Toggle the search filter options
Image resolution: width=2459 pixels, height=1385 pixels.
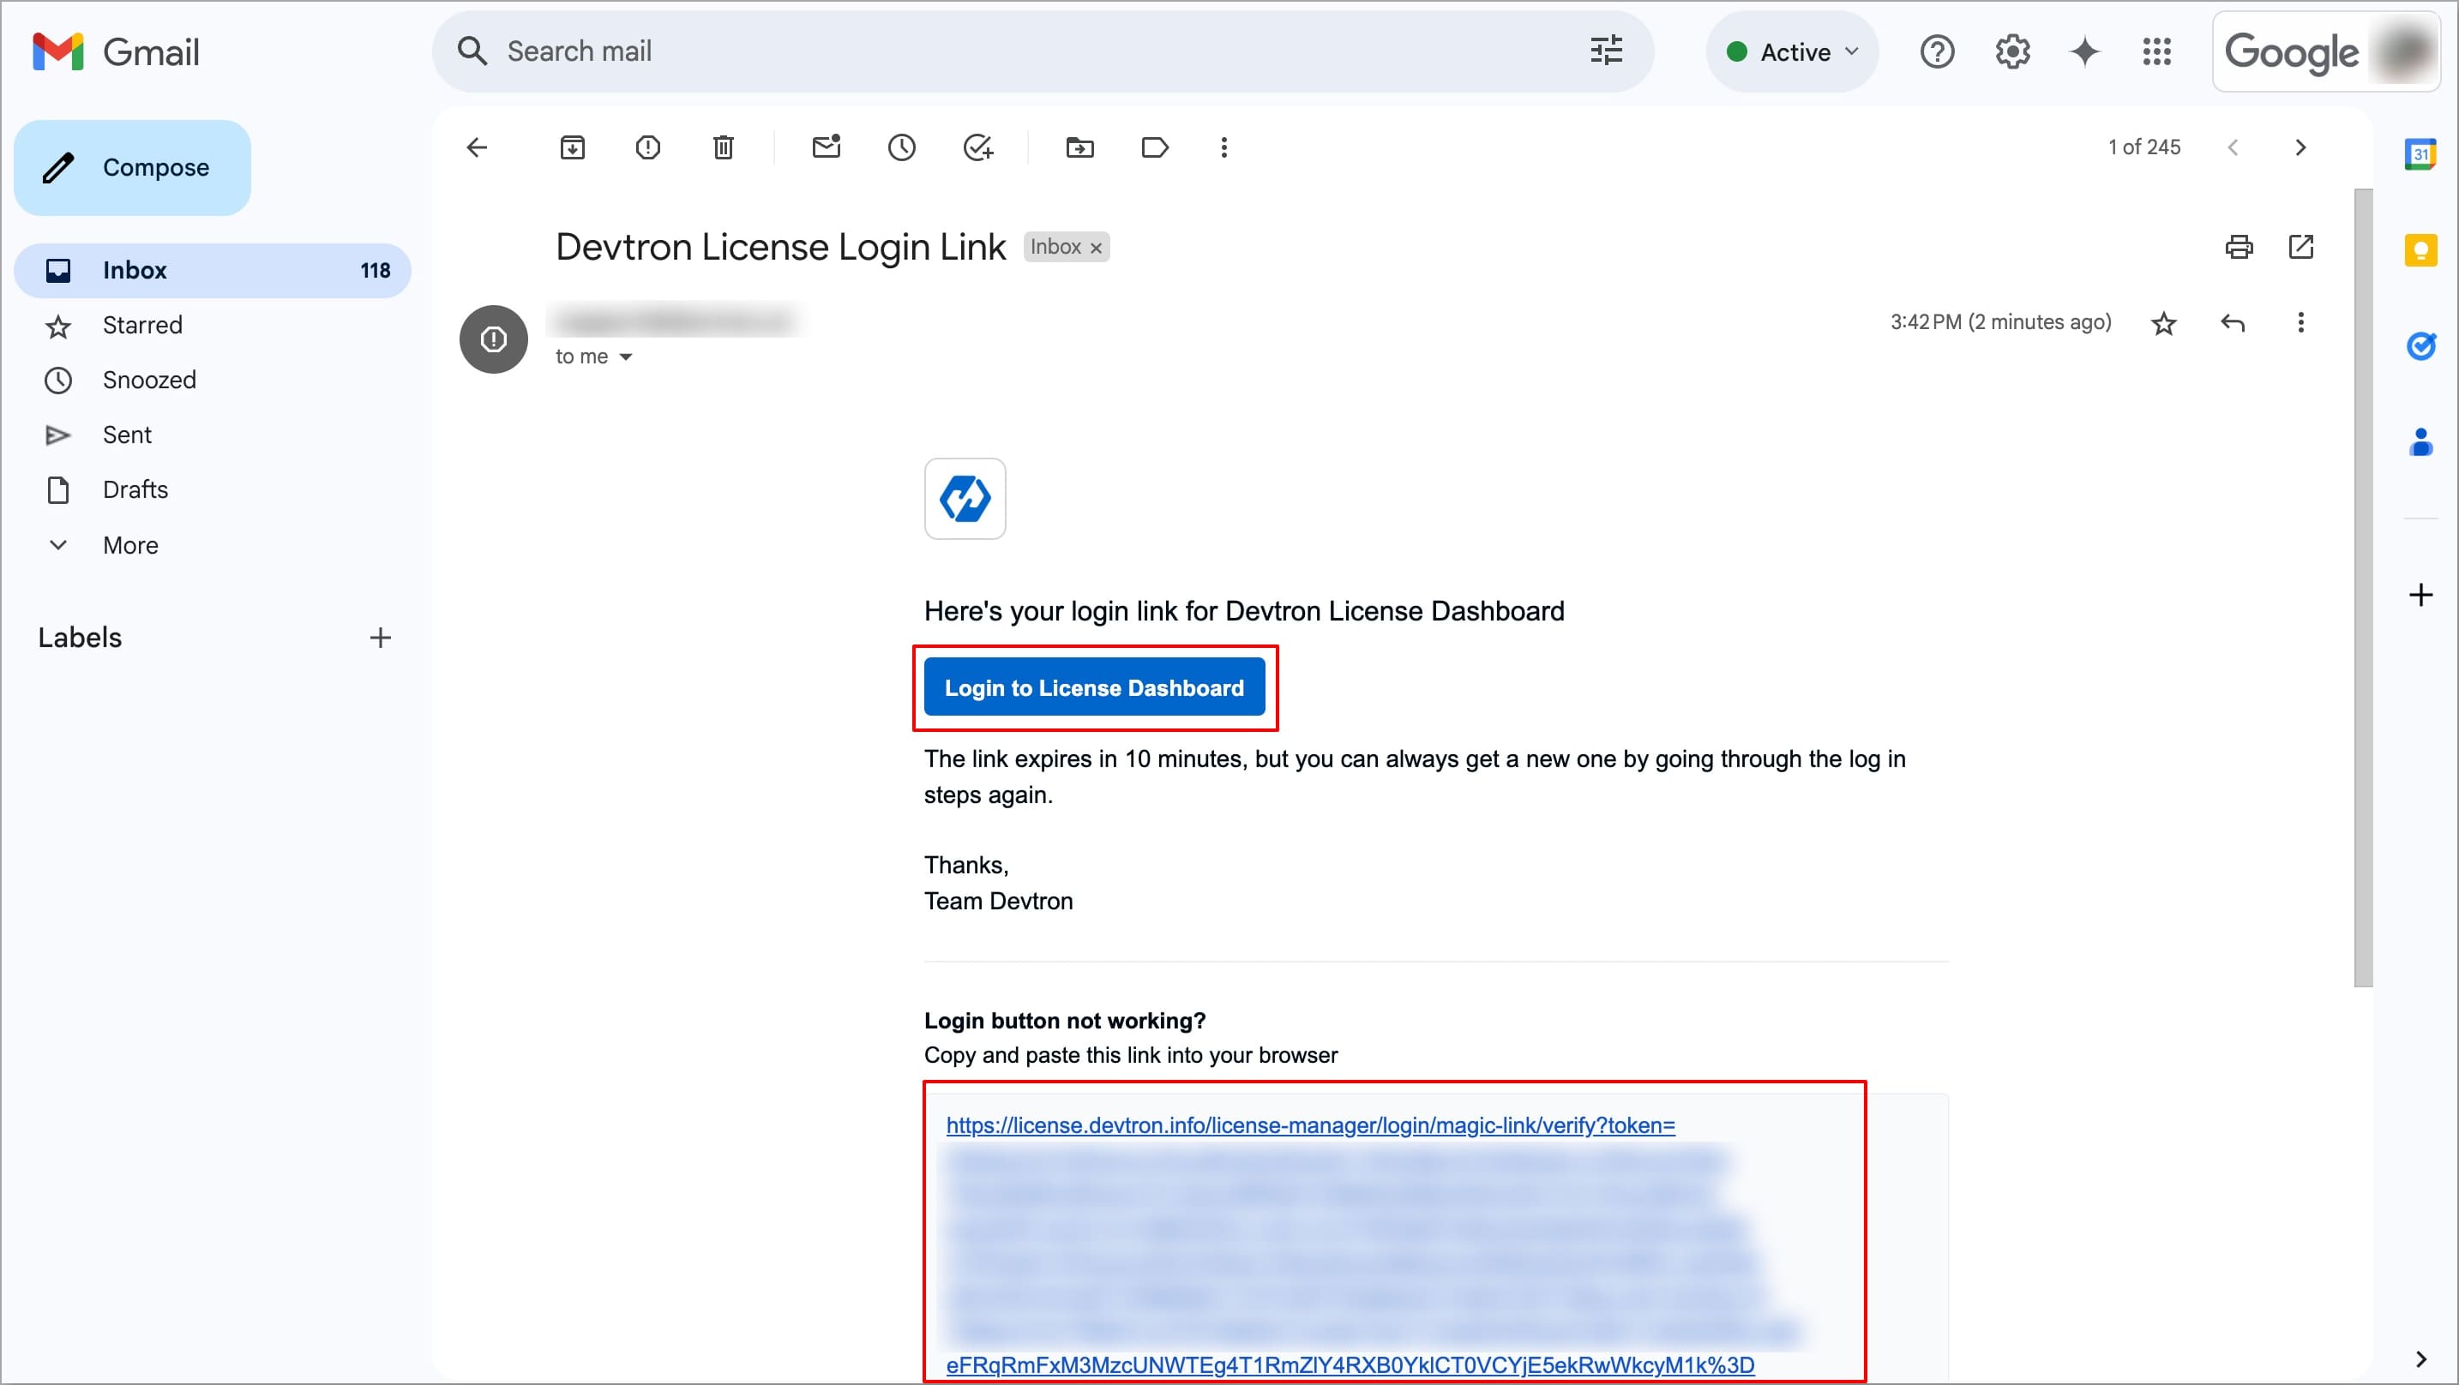tap(1606, 51)
